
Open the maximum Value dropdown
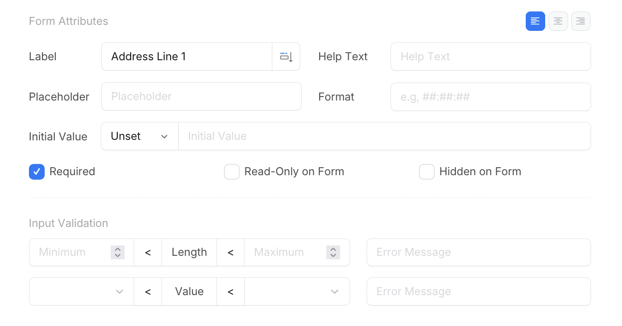[x=297, y=292]
